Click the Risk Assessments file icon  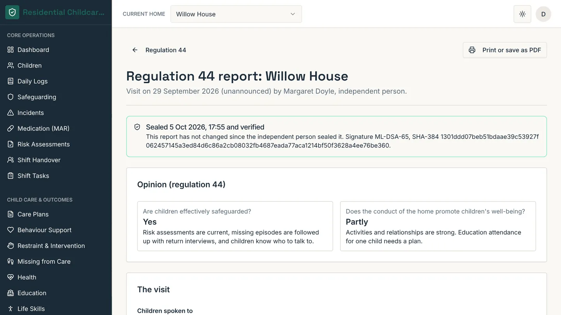click(x=11, y=144)
